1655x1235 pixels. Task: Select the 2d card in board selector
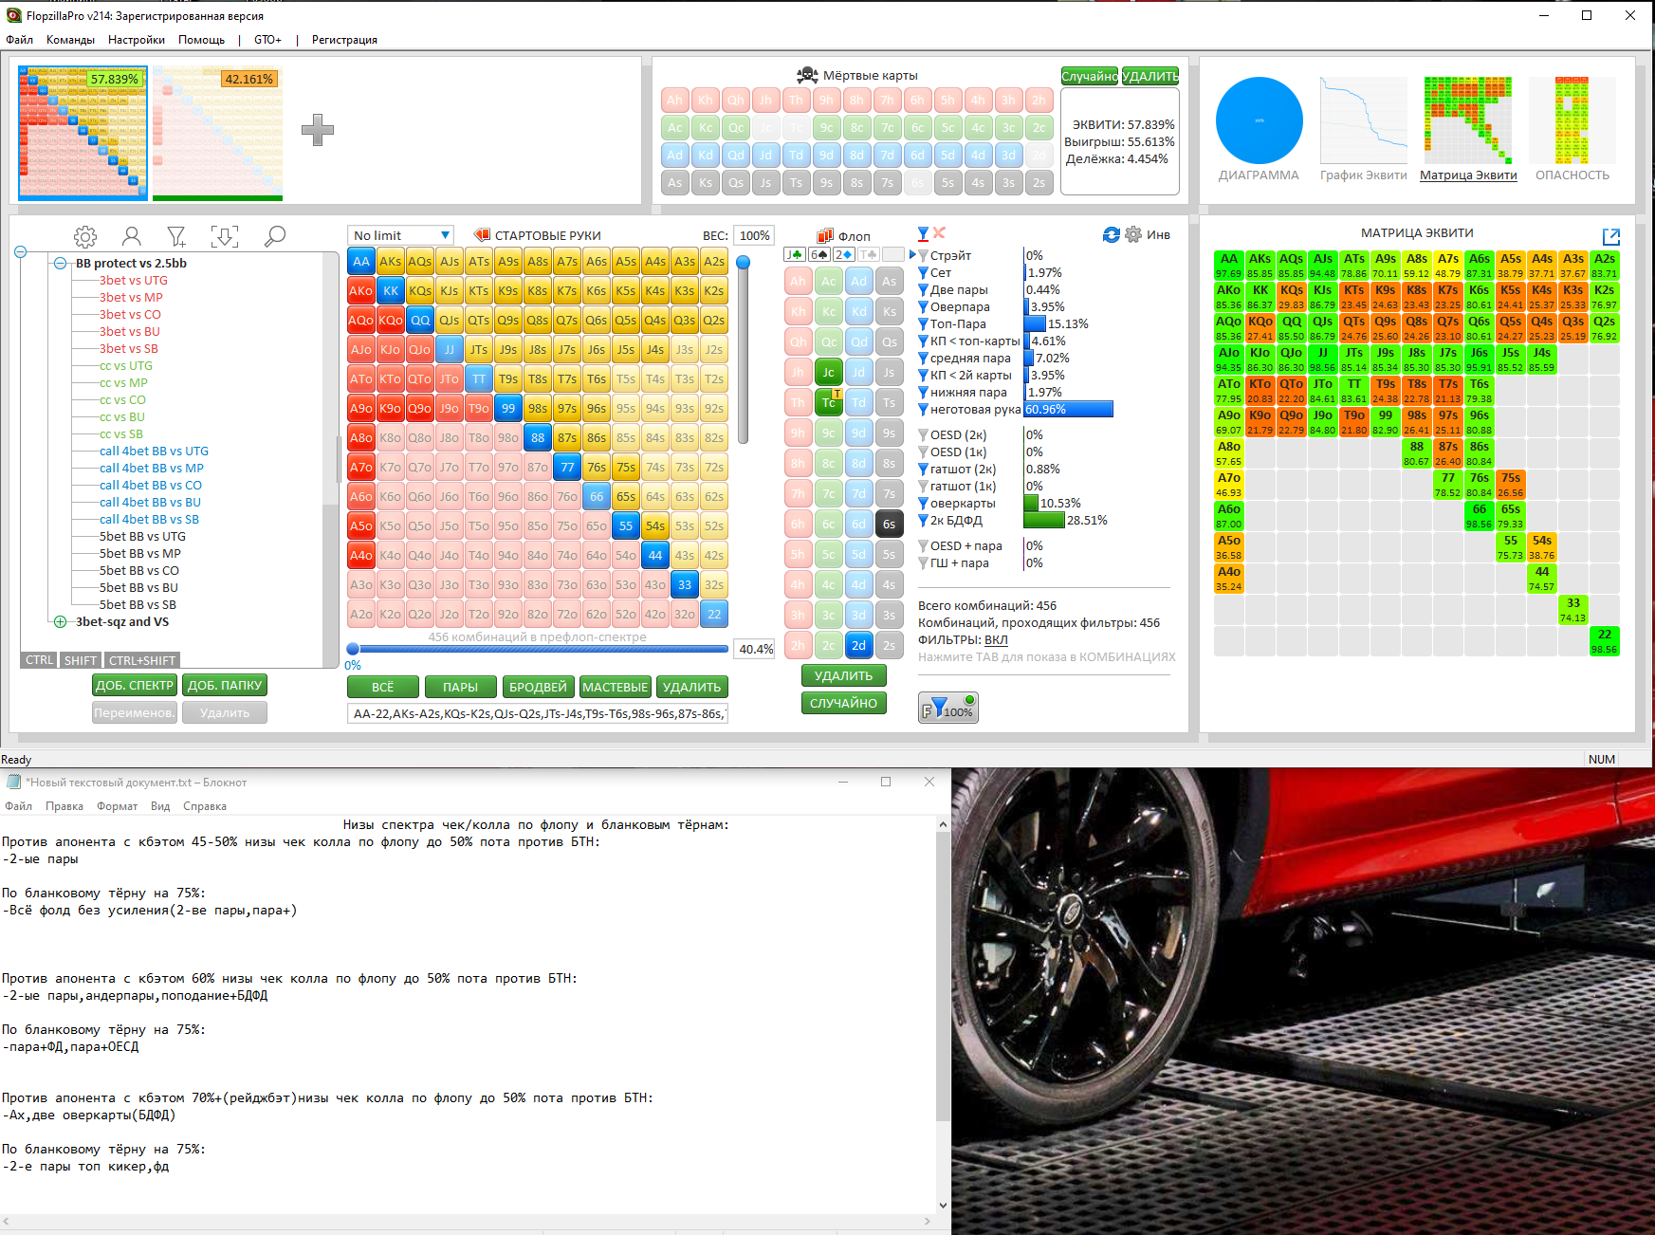(x=858, y=645)
